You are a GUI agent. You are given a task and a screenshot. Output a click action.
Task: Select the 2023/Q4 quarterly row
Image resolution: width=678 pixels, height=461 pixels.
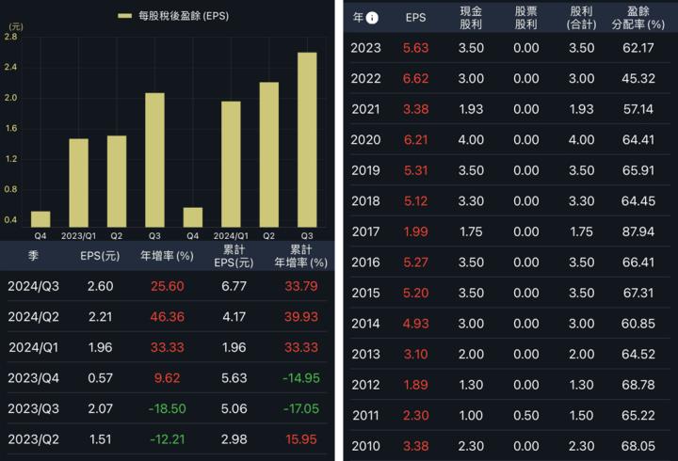coord(169,377)
